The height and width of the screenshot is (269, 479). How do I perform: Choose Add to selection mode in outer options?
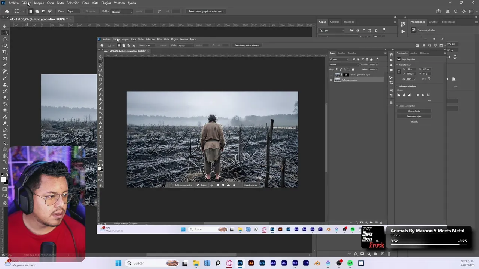37,12
